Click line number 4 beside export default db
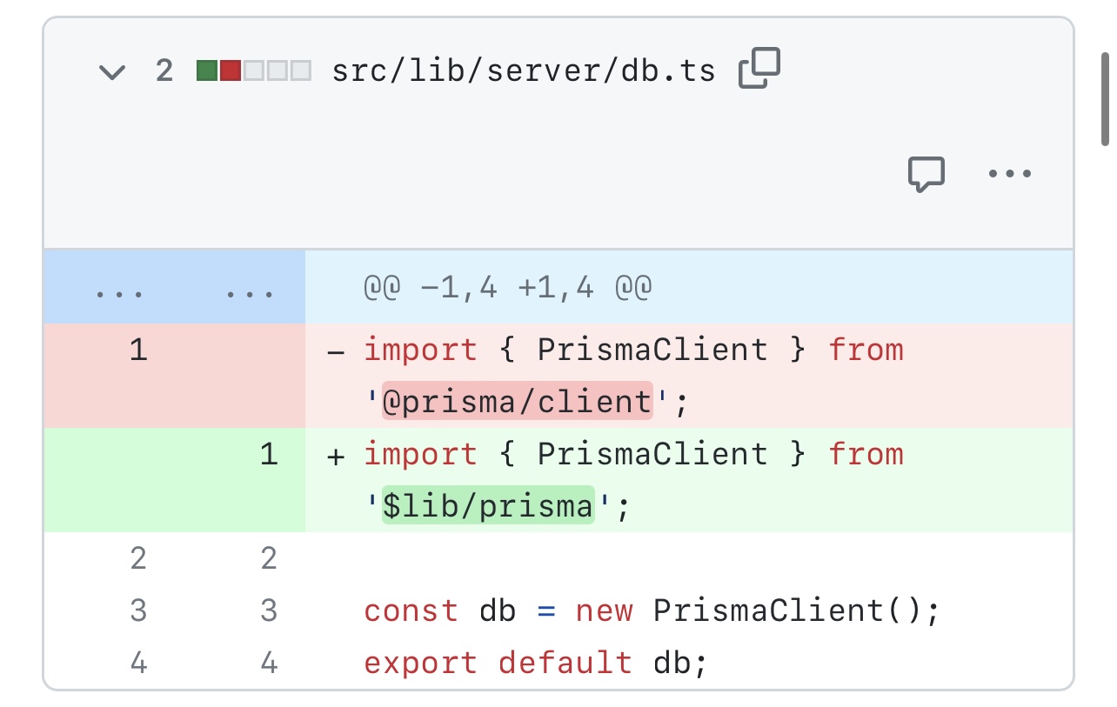 point(137,663)
